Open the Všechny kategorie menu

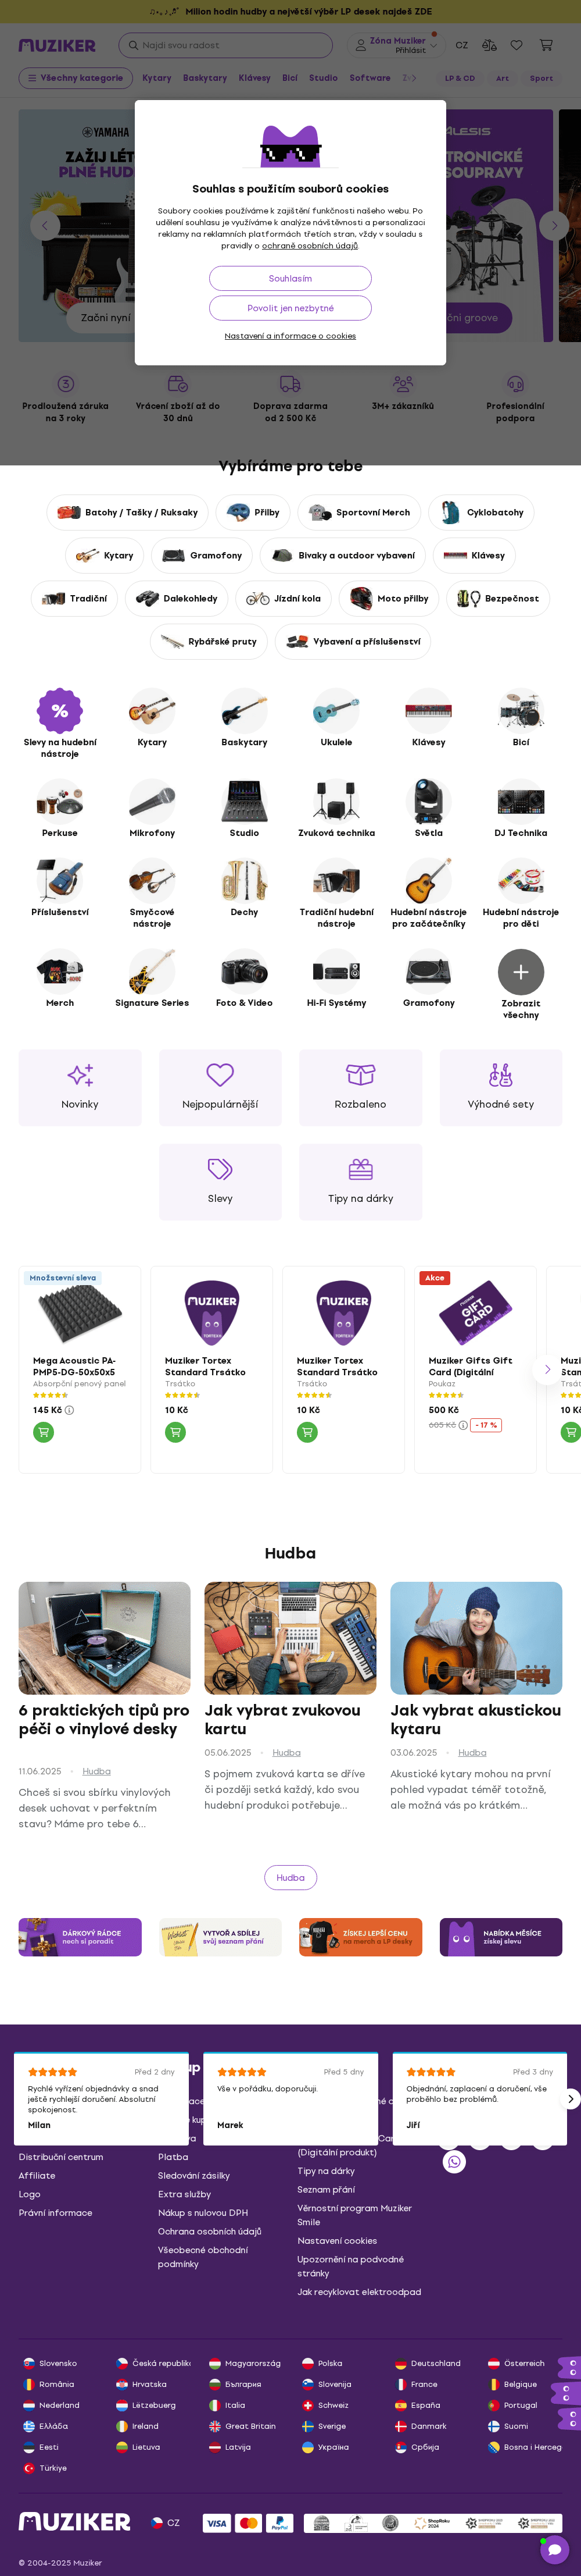[76, 78]
